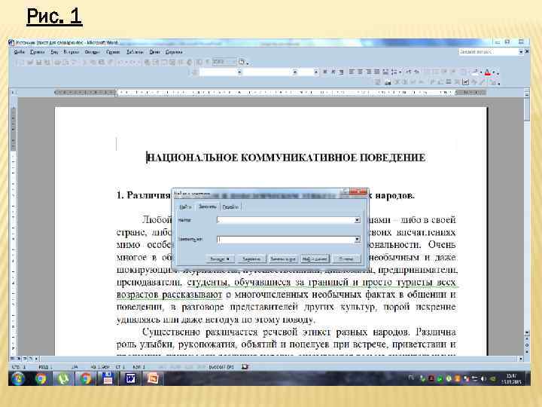Click the volume icon in system tray
This screenshot has height=407, width=542.
[483, 378]
